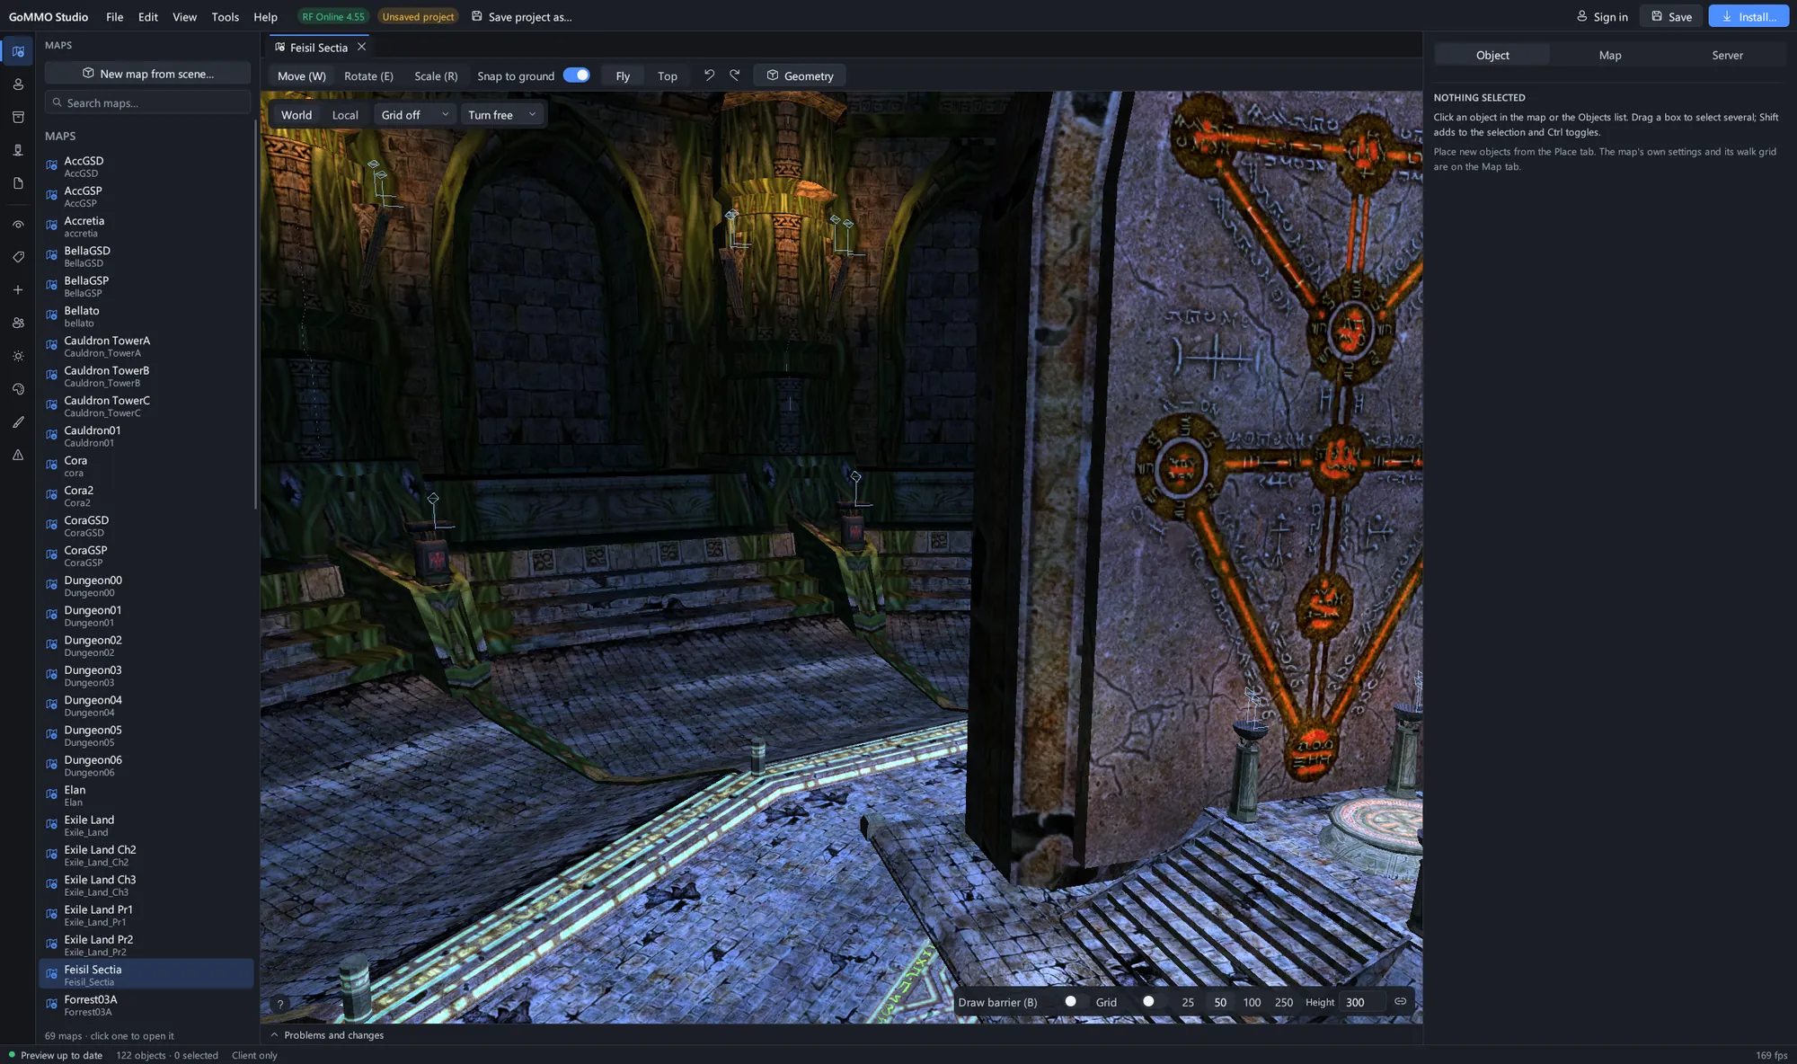This screenshot has width=1797, height=1064.
Task: Click Sign in at top right
Action: pyautogui.click(x=1602, y=16)
